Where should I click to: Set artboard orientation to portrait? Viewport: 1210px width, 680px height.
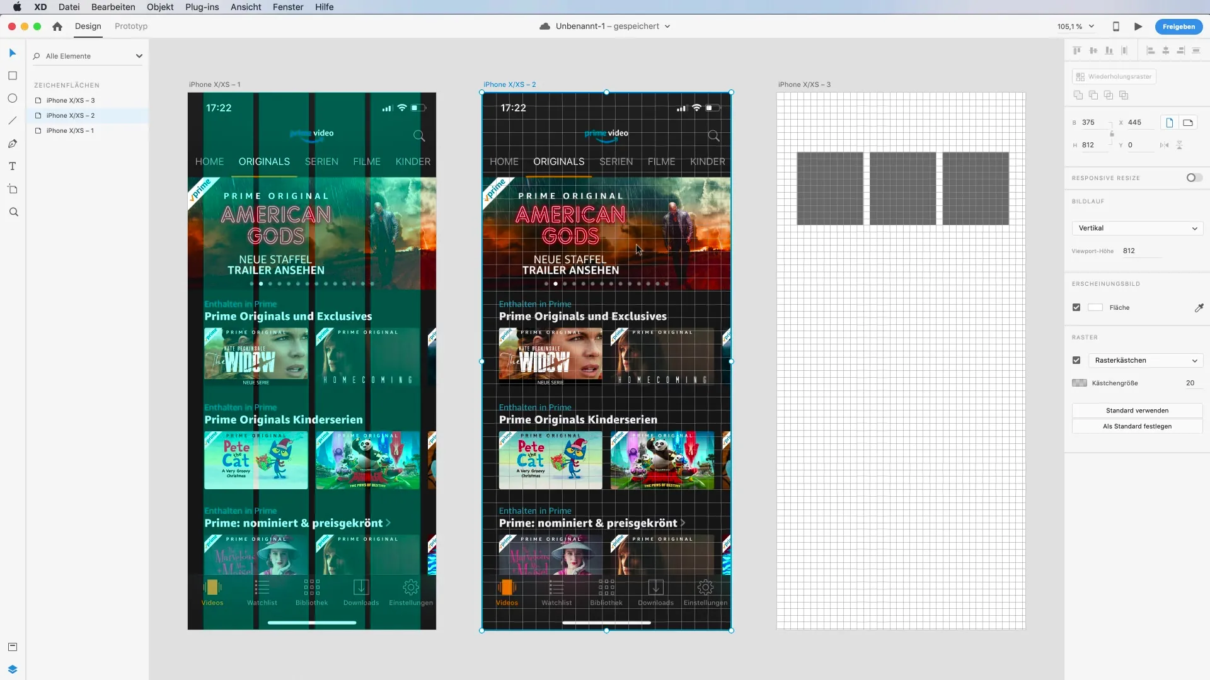point(1170,123)
